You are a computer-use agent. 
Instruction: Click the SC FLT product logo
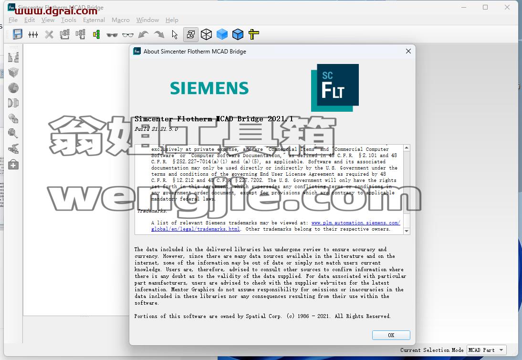[335, 87]
